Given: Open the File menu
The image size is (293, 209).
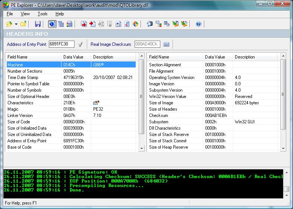Looking at the screenshot, I should (x=10, y=14).
